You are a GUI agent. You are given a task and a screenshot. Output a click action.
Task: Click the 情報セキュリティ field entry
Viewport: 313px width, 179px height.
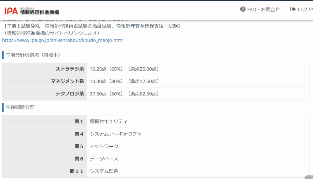coord(108,121)
